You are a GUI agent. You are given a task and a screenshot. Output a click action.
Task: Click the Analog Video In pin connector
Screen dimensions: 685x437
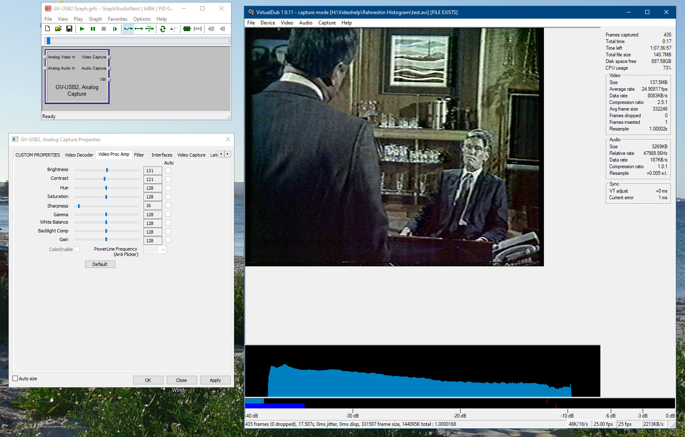[45, 57]
